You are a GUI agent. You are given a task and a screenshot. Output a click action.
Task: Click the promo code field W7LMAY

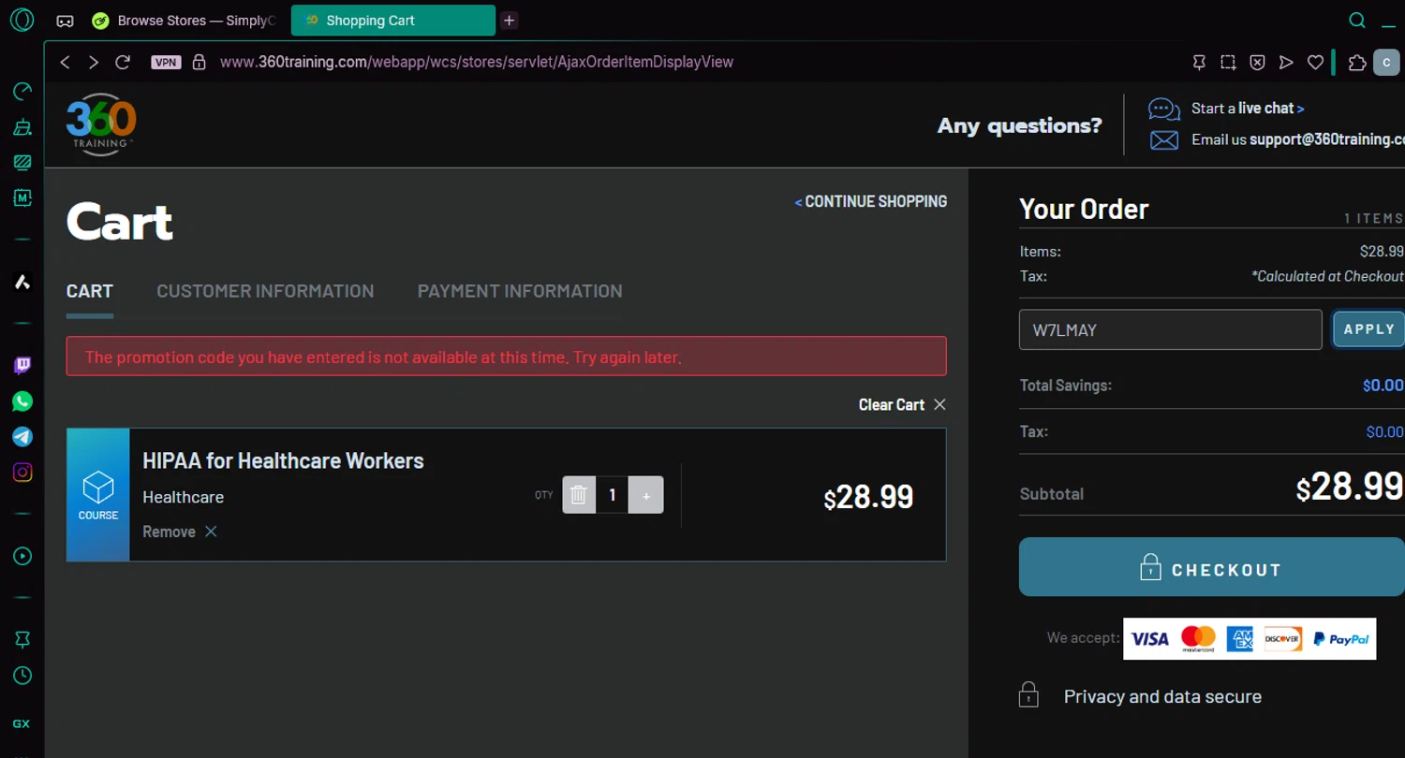[x=1170, y=329]
